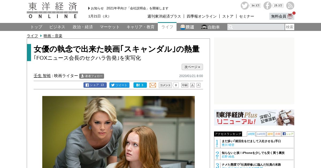Switch ranking to 1時間 tab

pyautogui.click(x=251, y=134)
